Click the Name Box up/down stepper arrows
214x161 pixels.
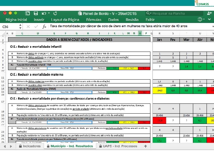pos(20,27)
